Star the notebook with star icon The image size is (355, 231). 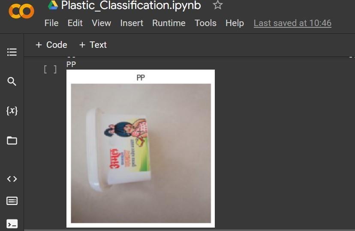(217, 5)
